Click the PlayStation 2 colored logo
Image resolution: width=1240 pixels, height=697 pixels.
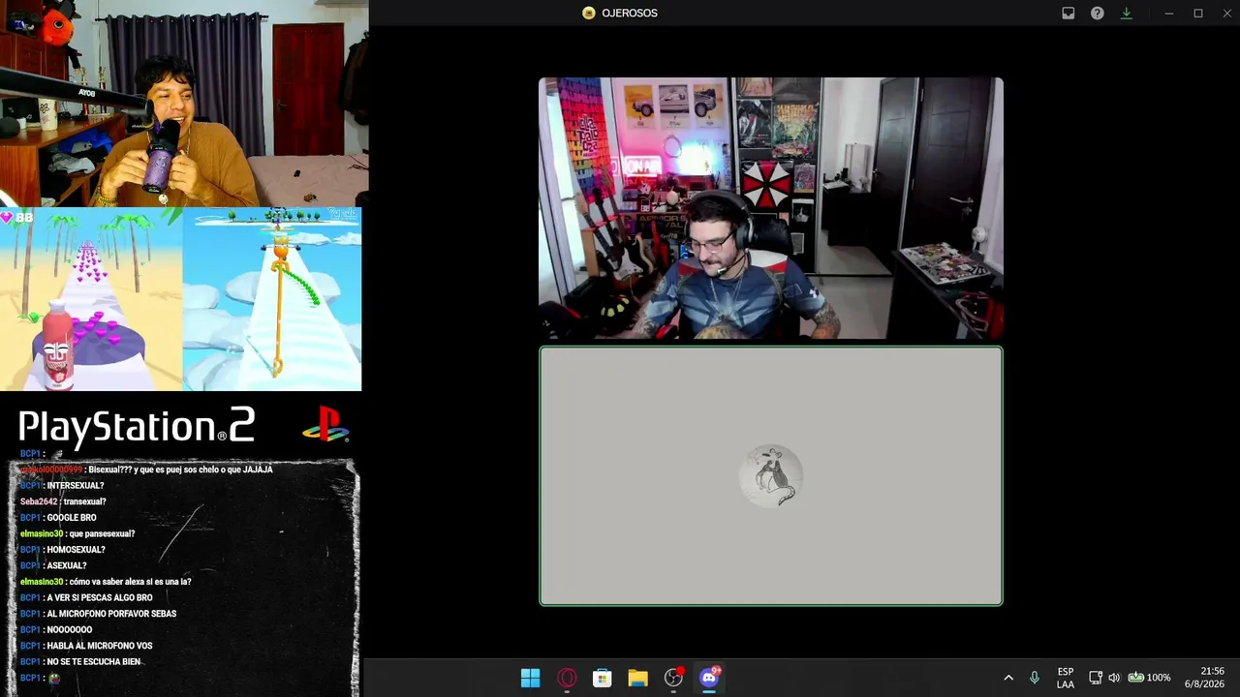click(x=325, y=426)
